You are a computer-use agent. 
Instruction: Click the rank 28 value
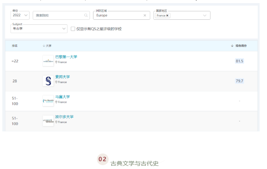pos(15,81)
